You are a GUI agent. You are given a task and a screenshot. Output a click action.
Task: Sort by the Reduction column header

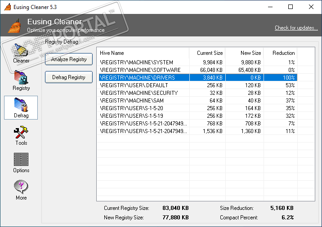[x=280, y=53]
